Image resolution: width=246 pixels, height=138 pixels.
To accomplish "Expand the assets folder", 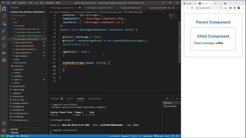I will [17, 59].
